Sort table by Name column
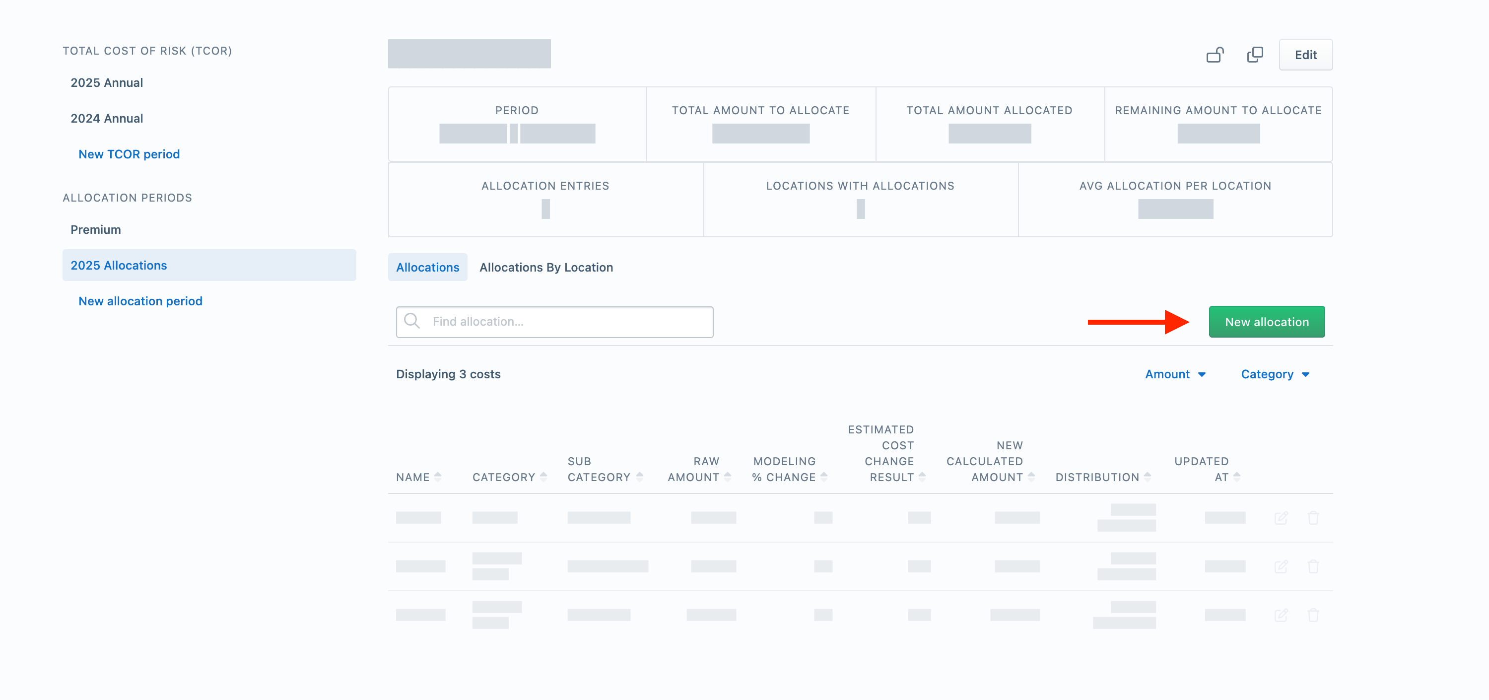Screen dimensions: 1489x700 418,477
